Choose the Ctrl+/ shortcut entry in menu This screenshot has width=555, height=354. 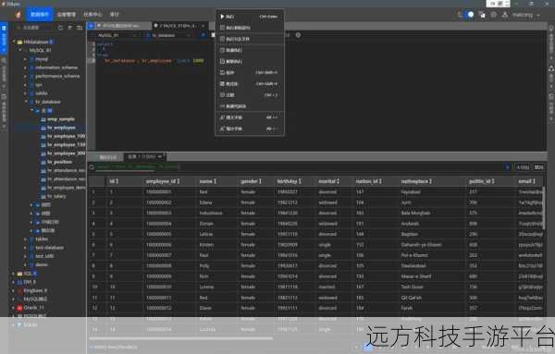coord(250,95)
